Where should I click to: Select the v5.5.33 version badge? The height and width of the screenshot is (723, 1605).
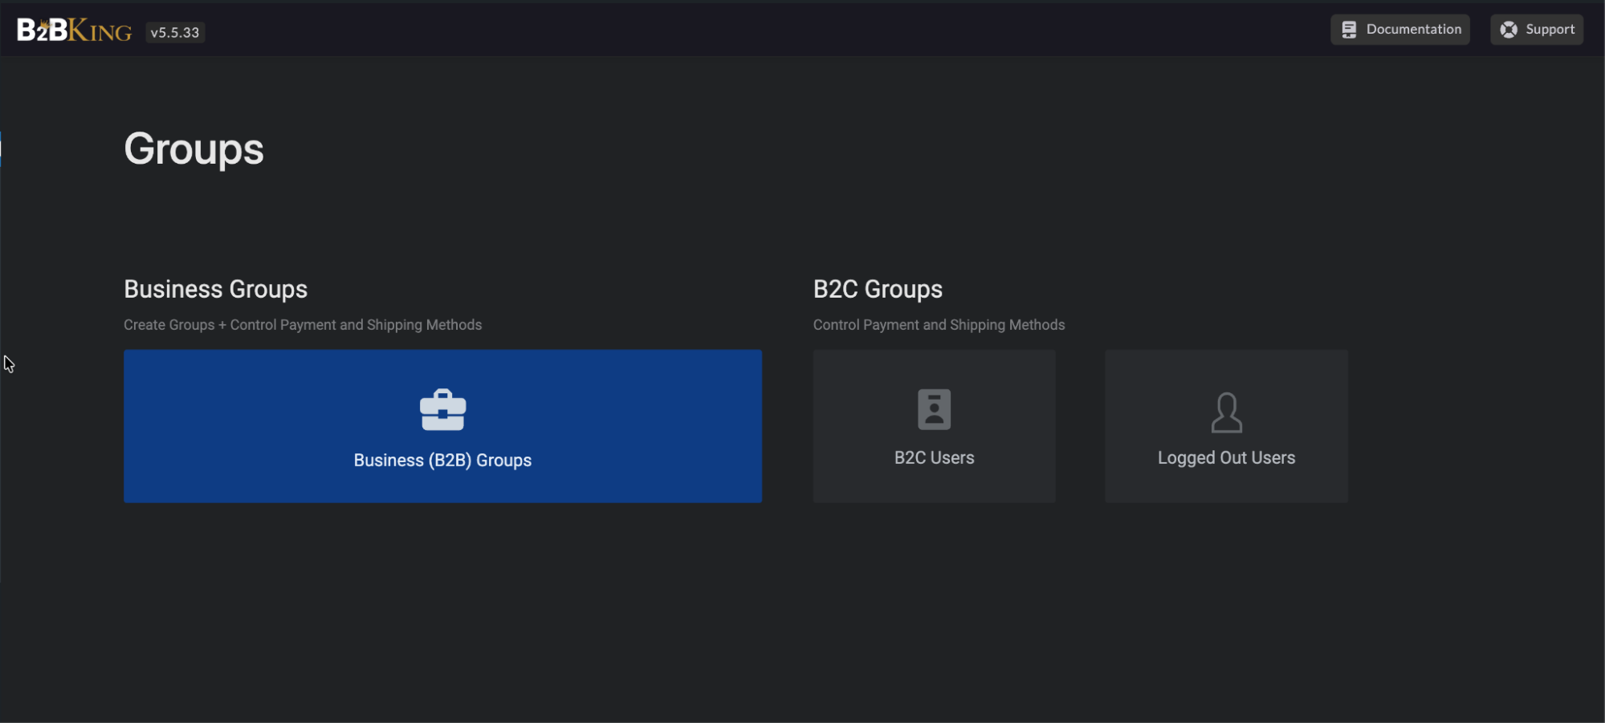(x=175, y=32)
